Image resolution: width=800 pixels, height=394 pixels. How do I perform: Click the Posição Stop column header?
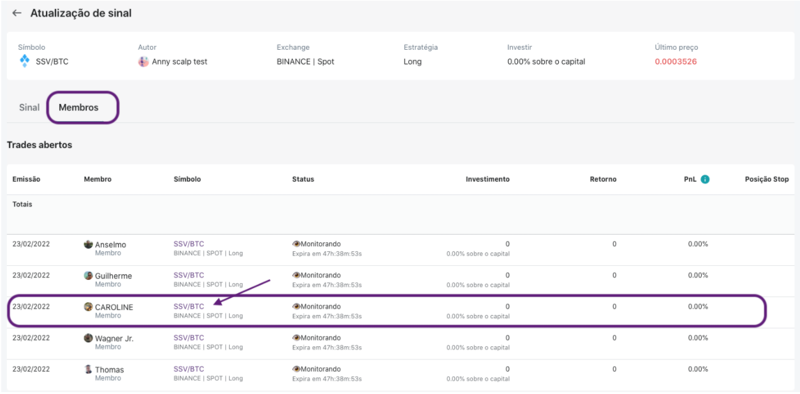(x=767, y=179)
